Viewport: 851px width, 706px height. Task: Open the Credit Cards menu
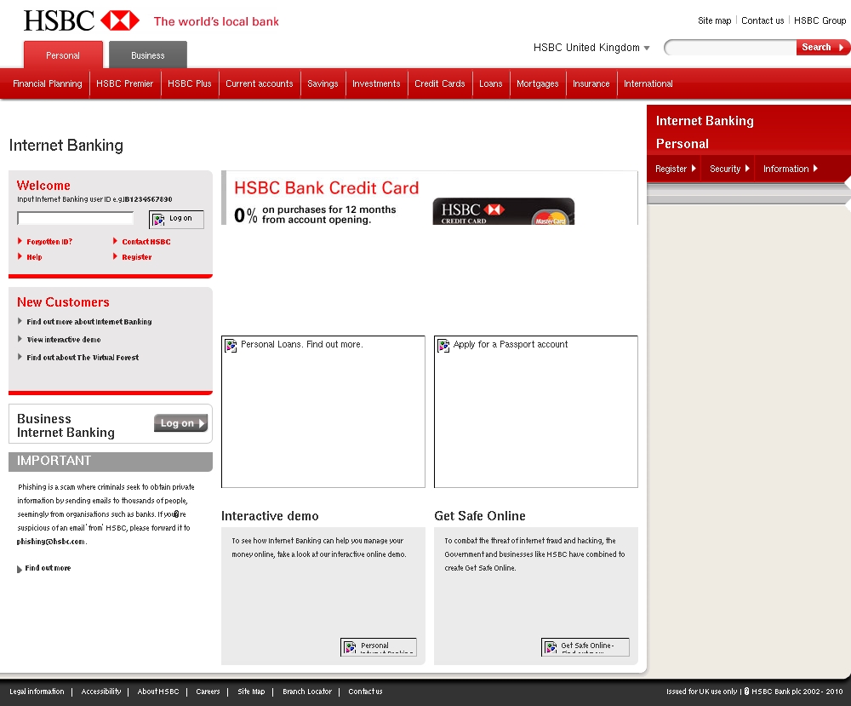pos(440,83)
